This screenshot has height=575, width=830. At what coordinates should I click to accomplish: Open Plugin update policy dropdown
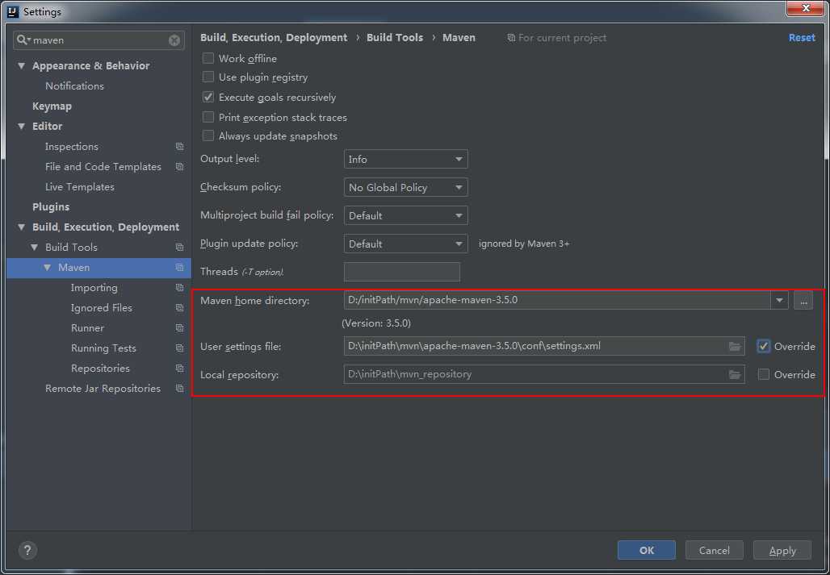[406, 244]
